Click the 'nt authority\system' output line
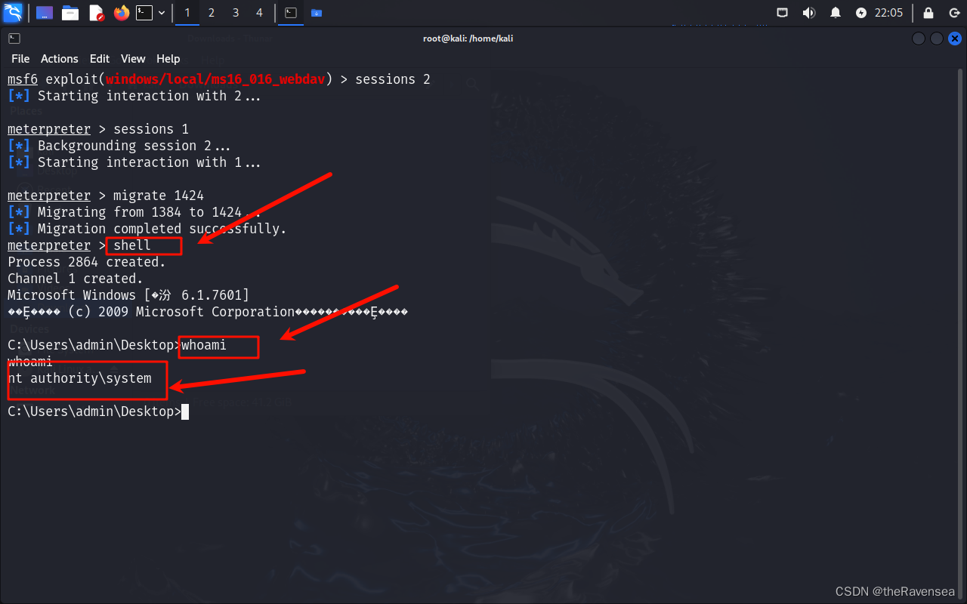Screen dimensions: 967x604 coord(79,378)
